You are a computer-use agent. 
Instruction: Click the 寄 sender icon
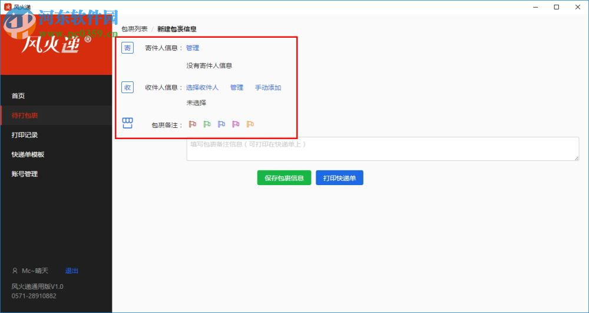tap(127, 48)
